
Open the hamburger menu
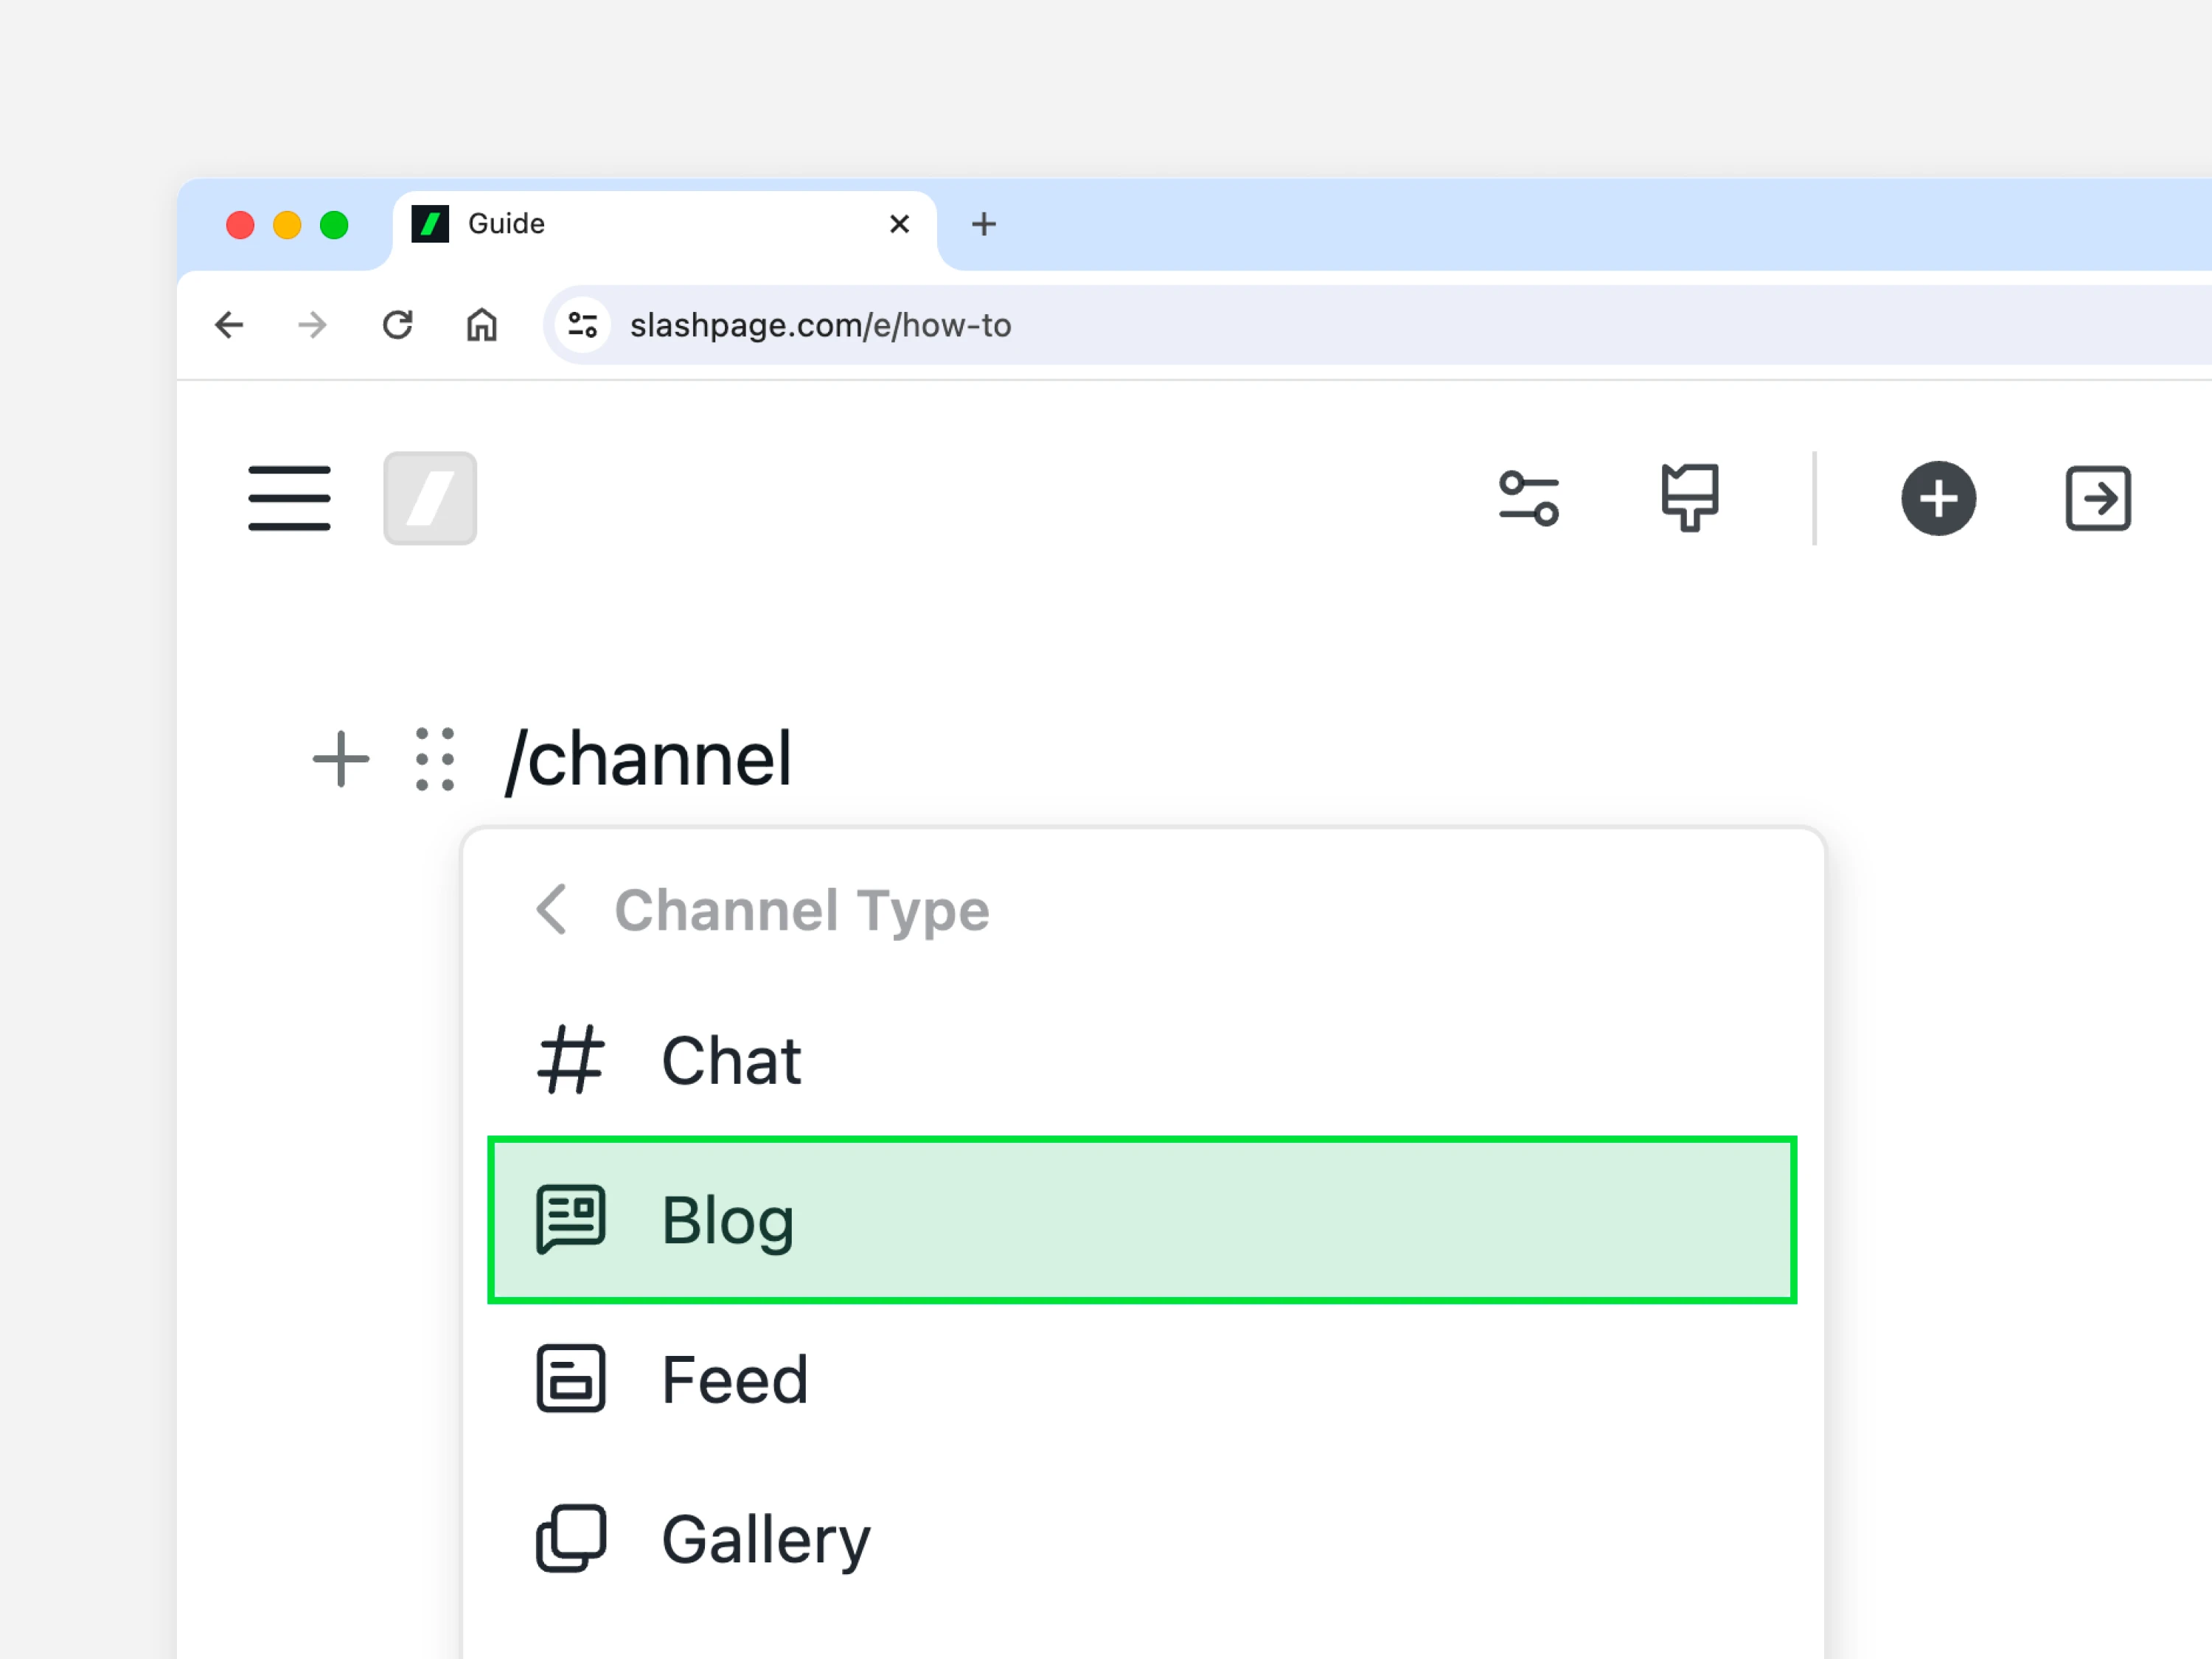(289, 498)
